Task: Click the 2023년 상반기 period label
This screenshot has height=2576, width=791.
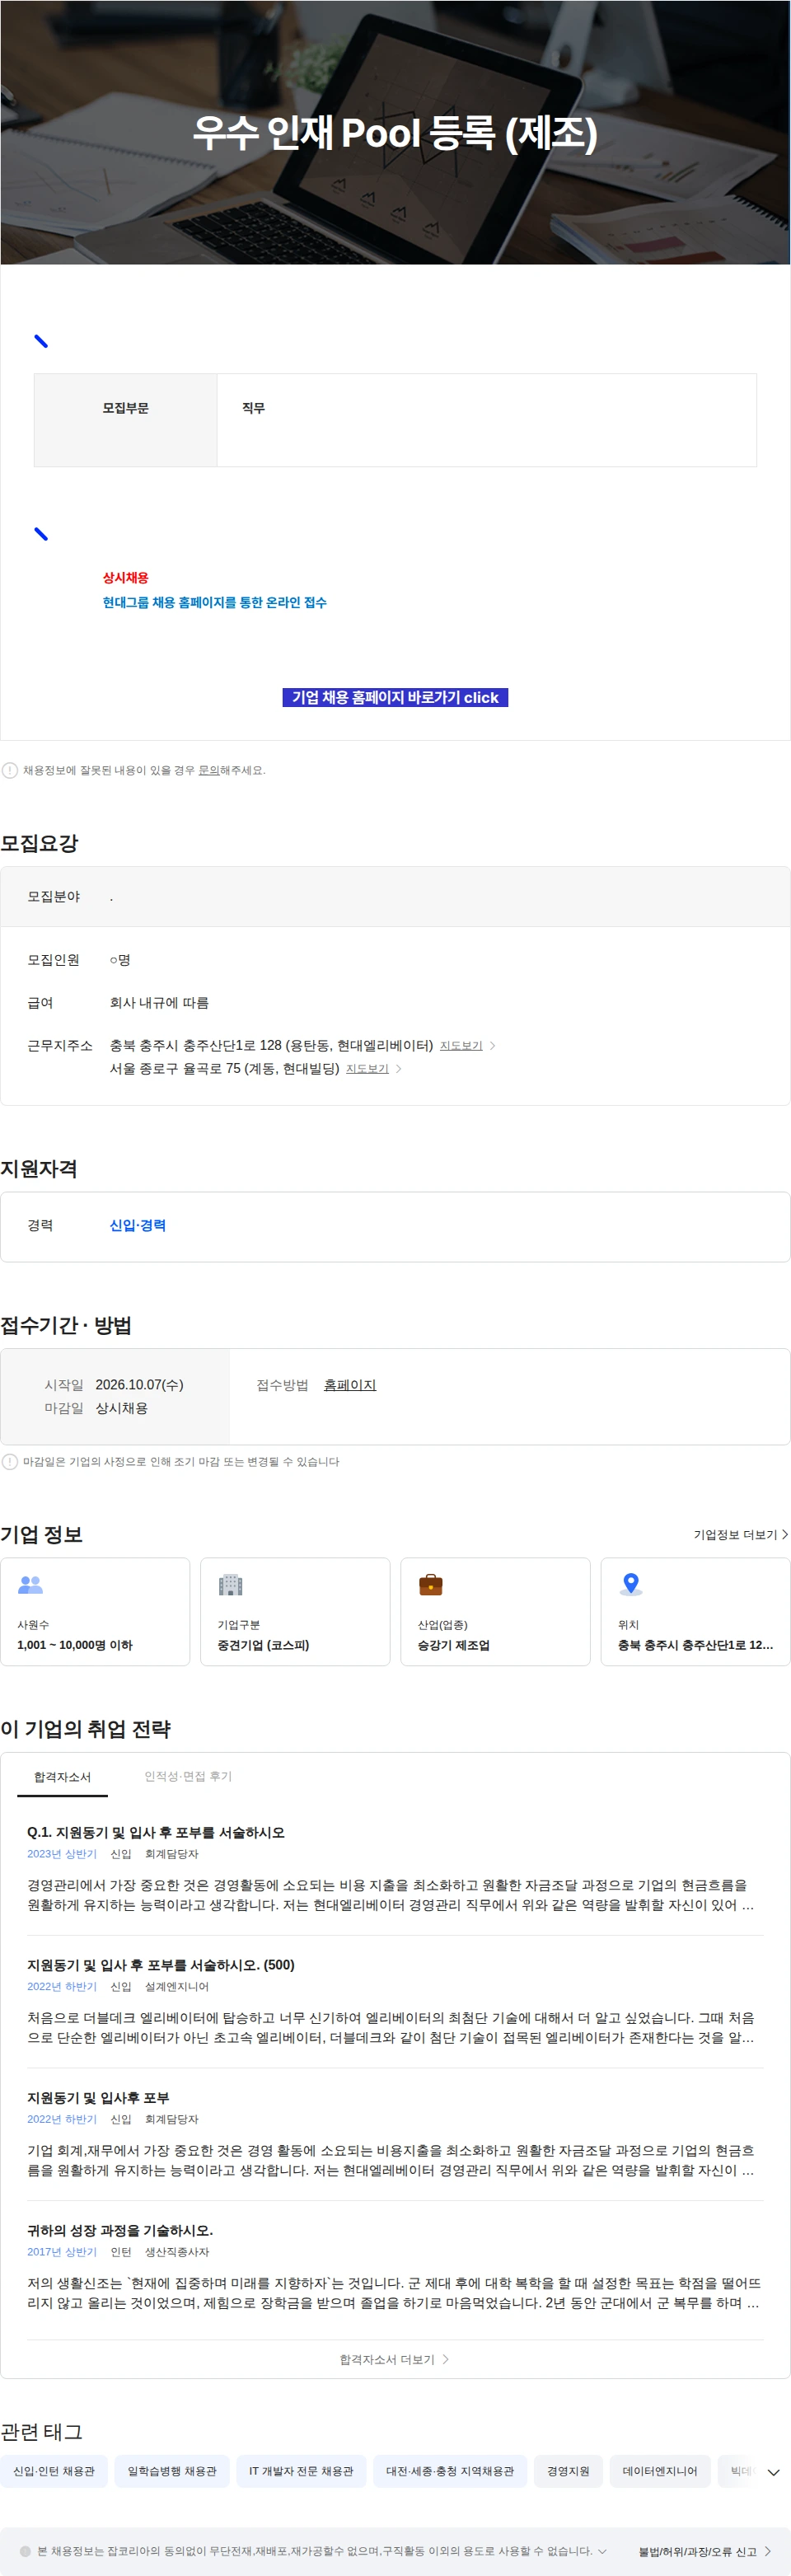Action: coord(62,1854)
